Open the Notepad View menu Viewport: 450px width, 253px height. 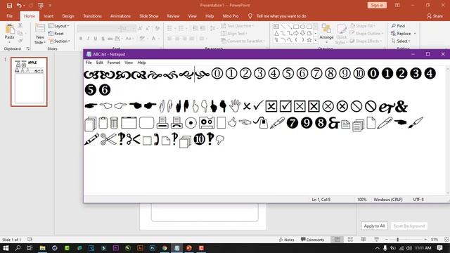pos(129,63)
